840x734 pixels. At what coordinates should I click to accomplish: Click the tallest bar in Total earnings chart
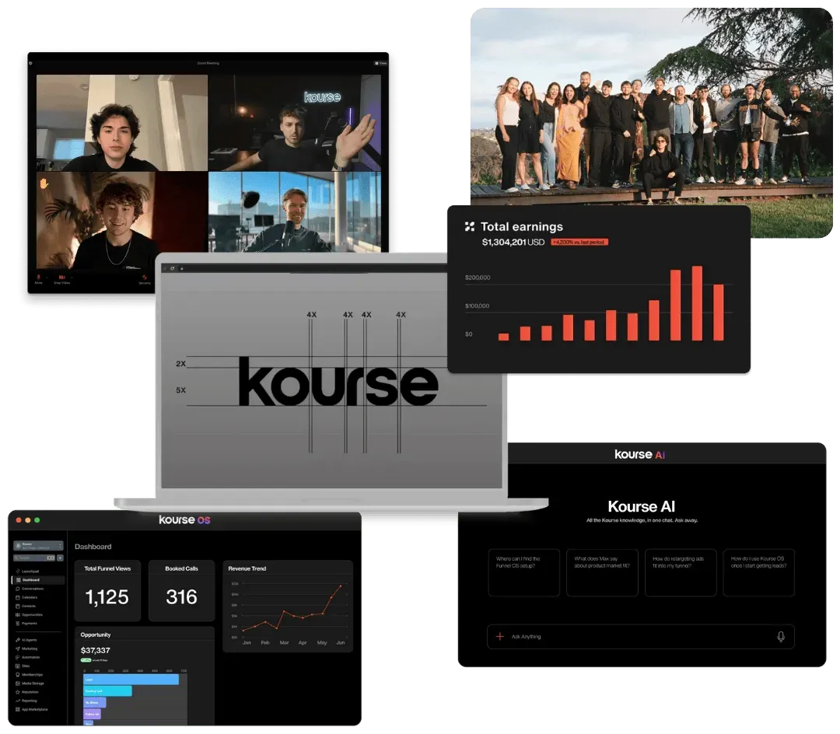tap(696, 303)
